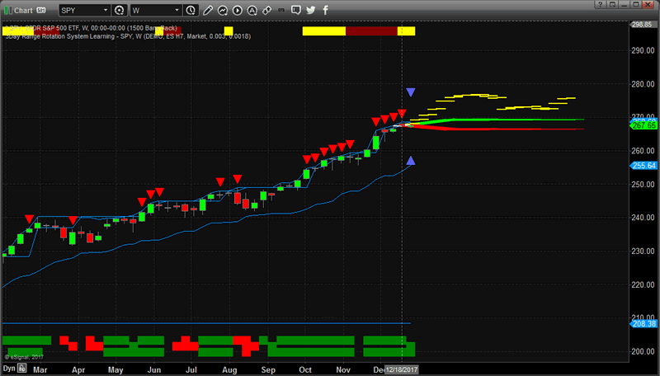660x376 pixels.
Task: Open the time template clock icon
Action: (191, 10)
